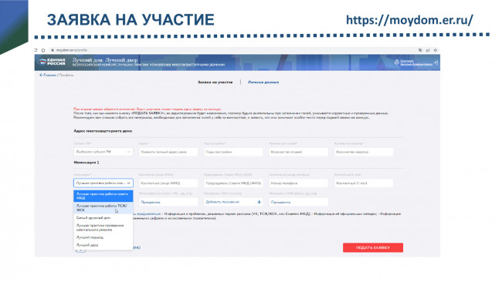Reload the page with the browser refresh icon

click(36, 50)
